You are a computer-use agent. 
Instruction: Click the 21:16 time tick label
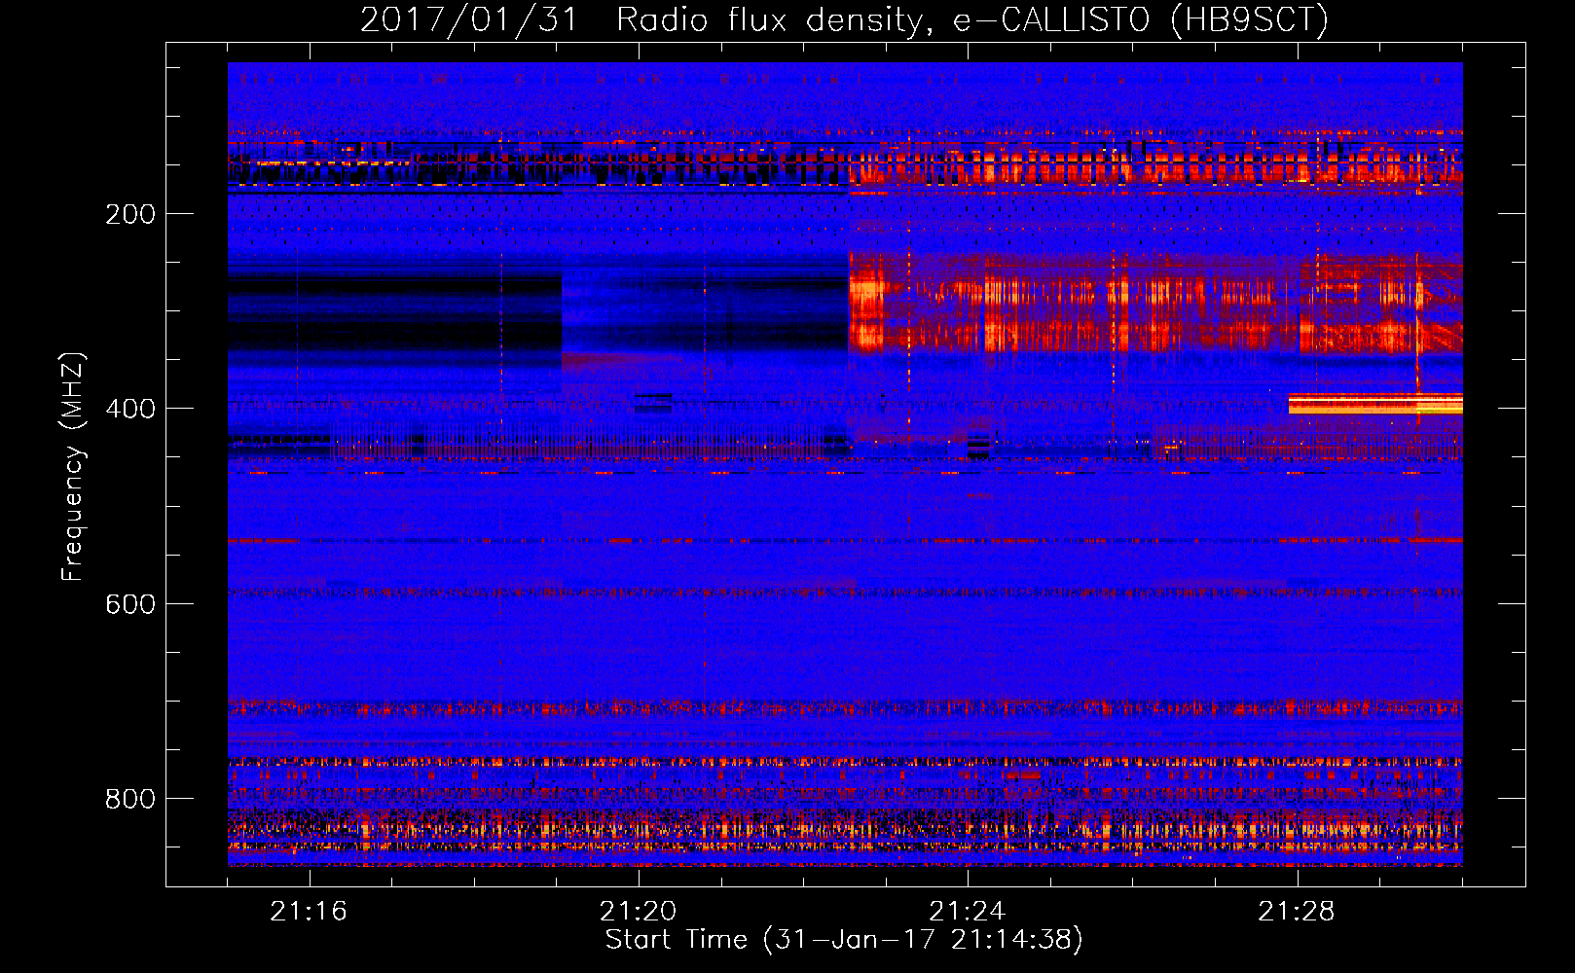[x=309, y=911]
